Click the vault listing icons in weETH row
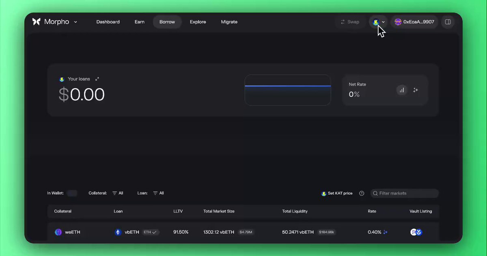 point(416,232)
